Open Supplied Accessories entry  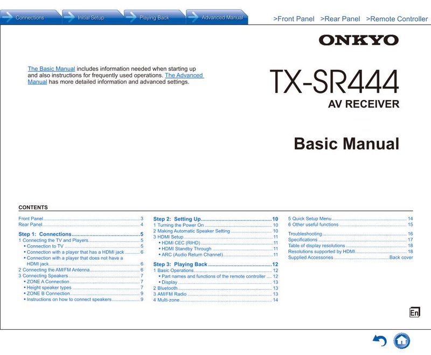pyautogui.click(x=351, y=257)
